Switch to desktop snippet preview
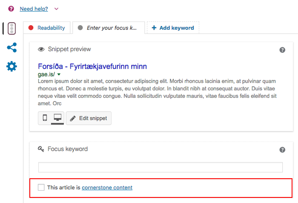This screenshot has width=298, height=203. pos(57,118)
